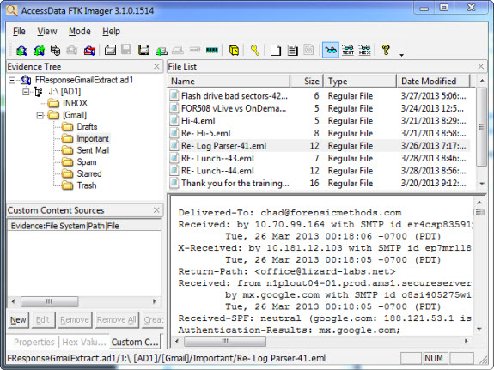This screenshot has height=370, width=494.
Task: Open toolbar options dropdown arrow
Action: [x=402, y=55]
